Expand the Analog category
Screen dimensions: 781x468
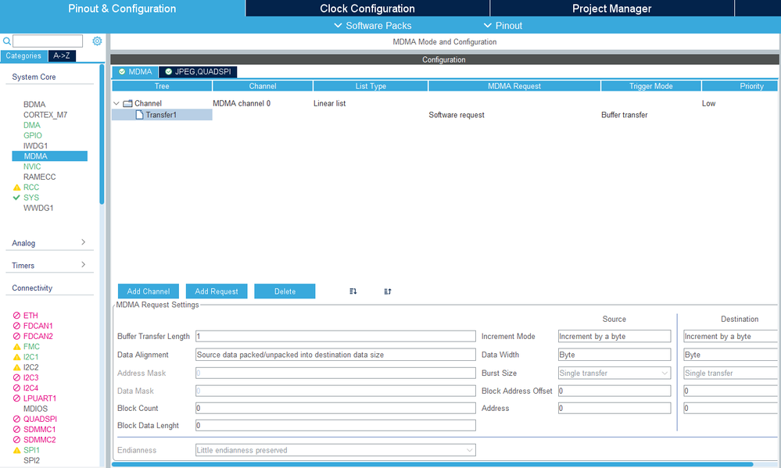click(83, 242)
